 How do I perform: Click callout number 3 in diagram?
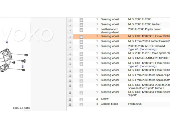pyautogui.click(x=23, y=67)
